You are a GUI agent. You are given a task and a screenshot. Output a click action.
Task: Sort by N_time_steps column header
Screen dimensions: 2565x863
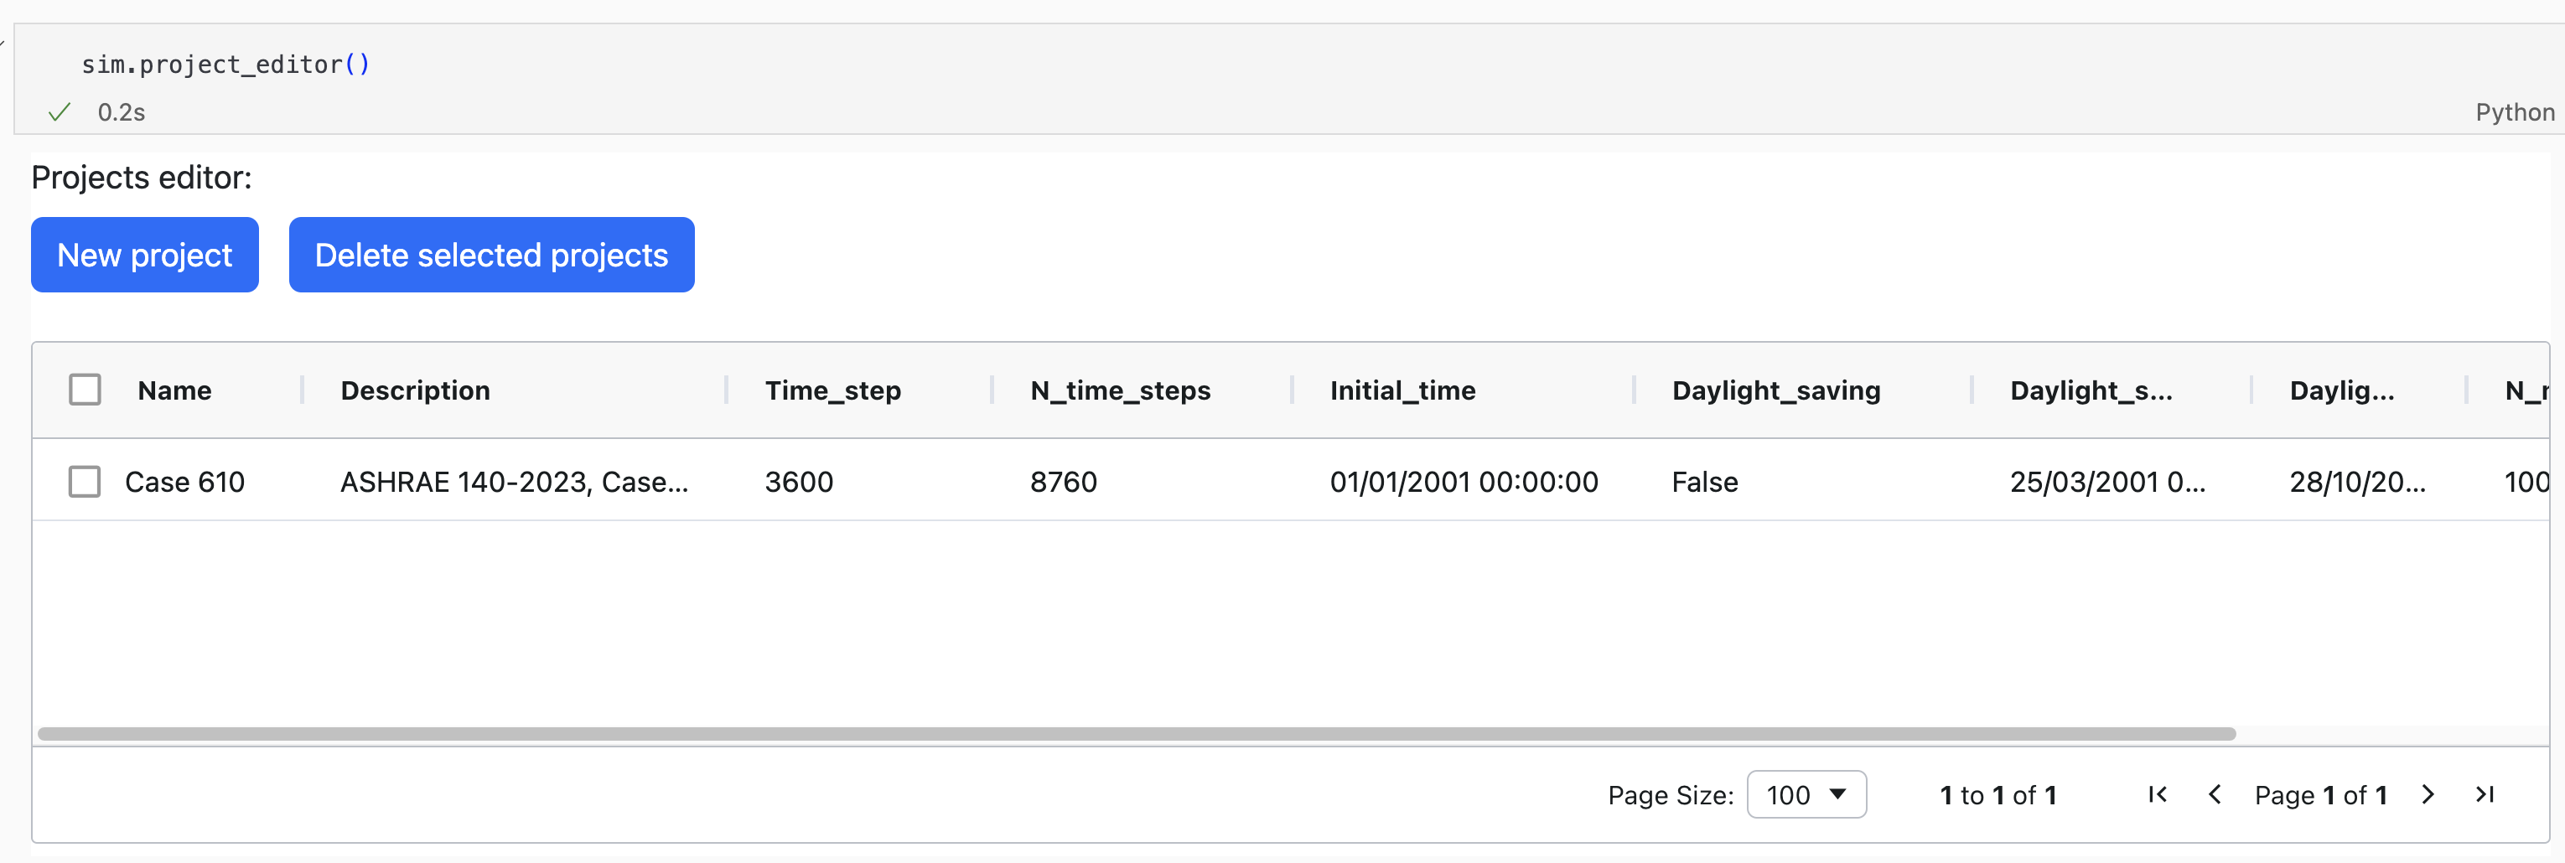(1120, 390)
